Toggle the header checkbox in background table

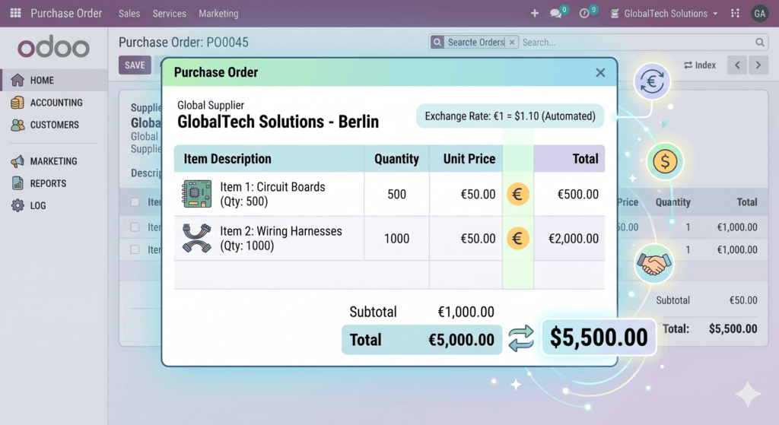coord(135,201)
